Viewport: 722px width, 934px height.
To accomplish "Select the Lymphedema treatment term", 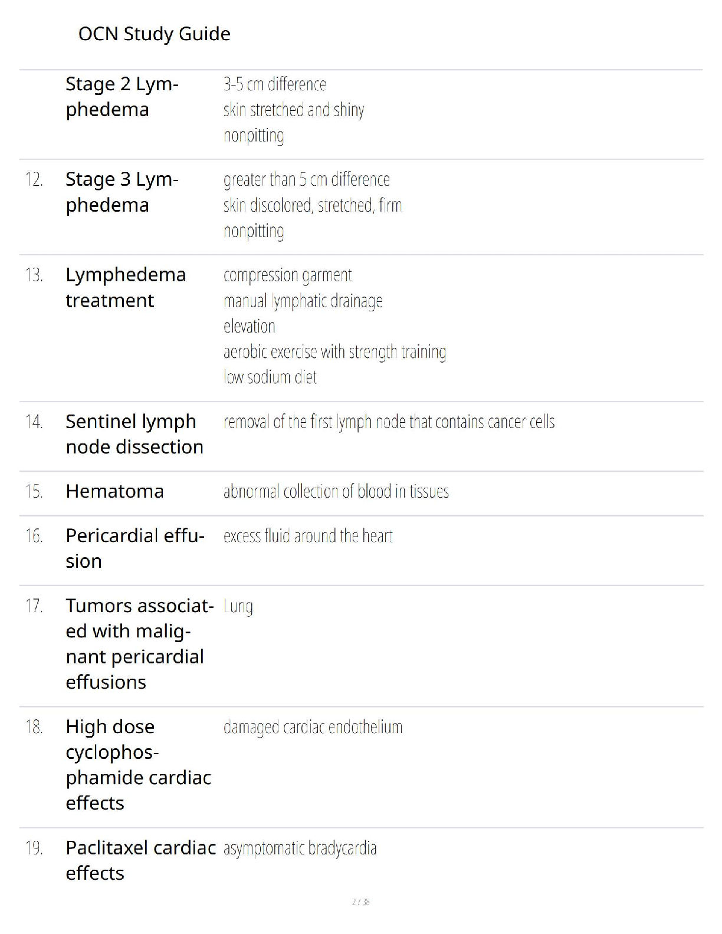I will [x=126, y=288].
